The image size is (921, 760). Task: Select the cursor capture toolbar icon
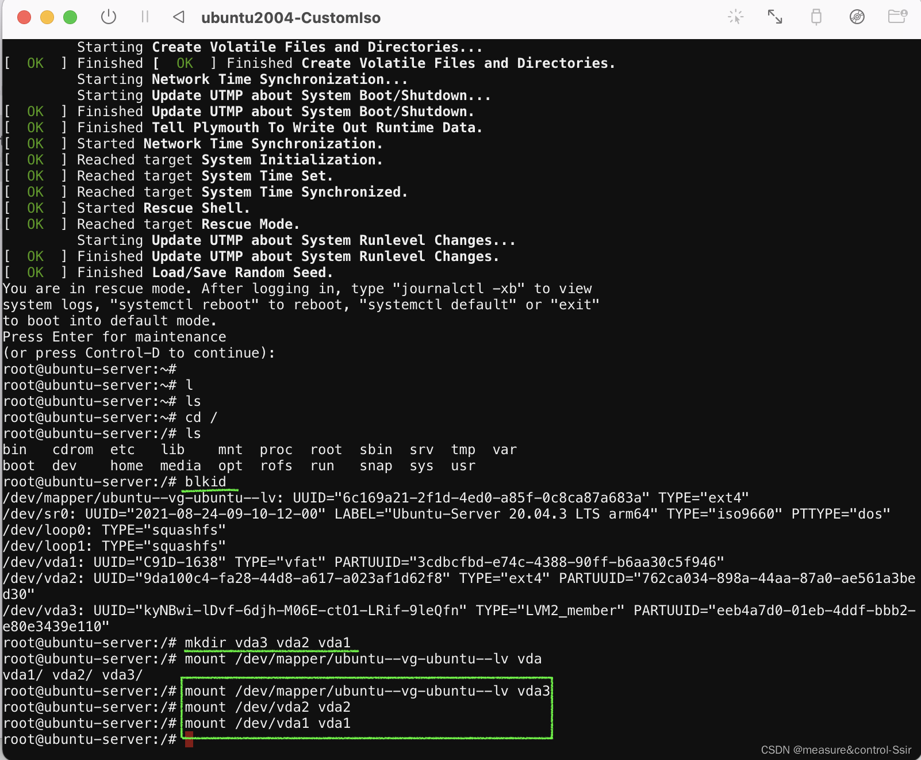[x=736, y=17]
